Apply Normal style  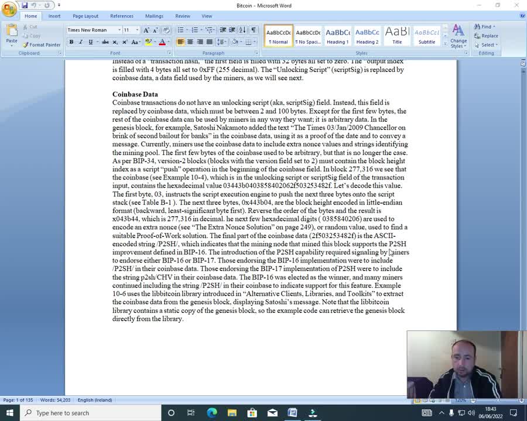coord(278,36)
